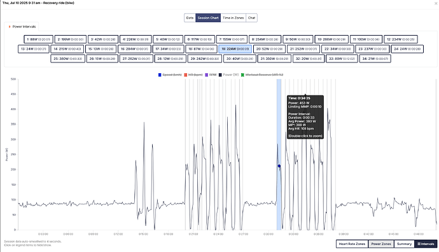Open the Chat tab
Viewport: 439px width, 252px height.
(251, 18)
